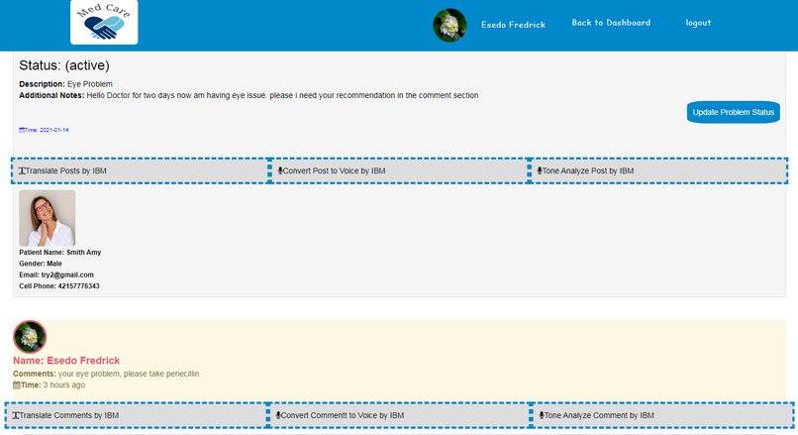This screenshot has width=798, height=435.
Task: Select the Patient Name: Smith Amy text
Action: pos(60,252)
